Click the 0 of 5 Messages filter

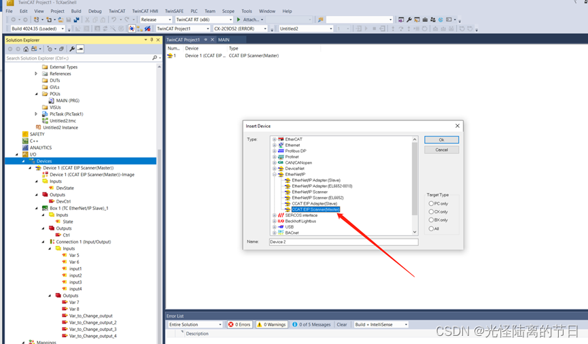311,324
